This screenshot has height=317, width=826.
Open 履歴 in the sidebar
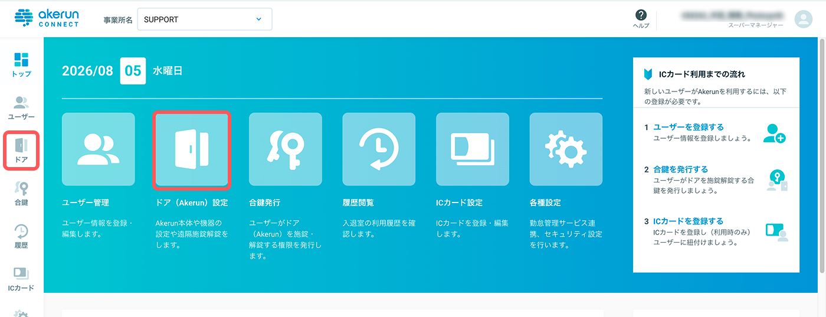(x=21, y=237)
